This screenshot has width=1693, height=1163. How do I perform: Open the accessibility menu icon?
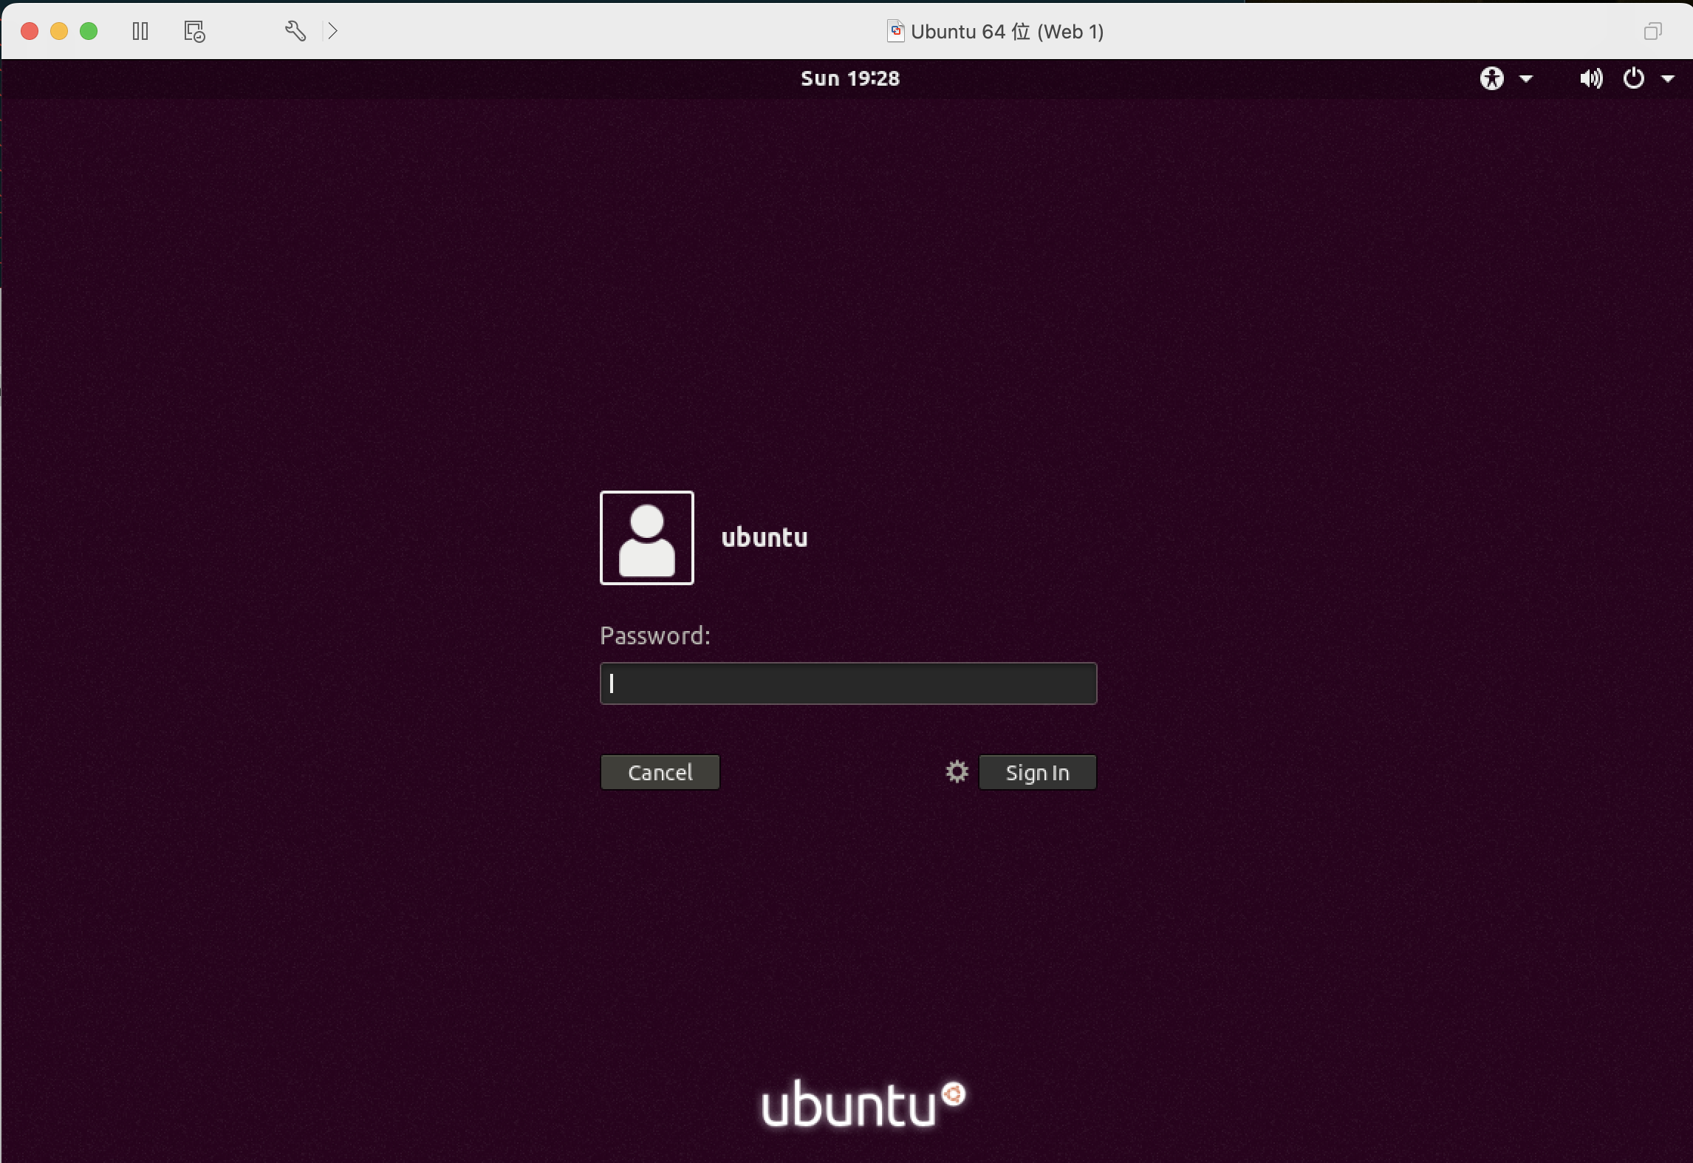tap(1491, 78)
